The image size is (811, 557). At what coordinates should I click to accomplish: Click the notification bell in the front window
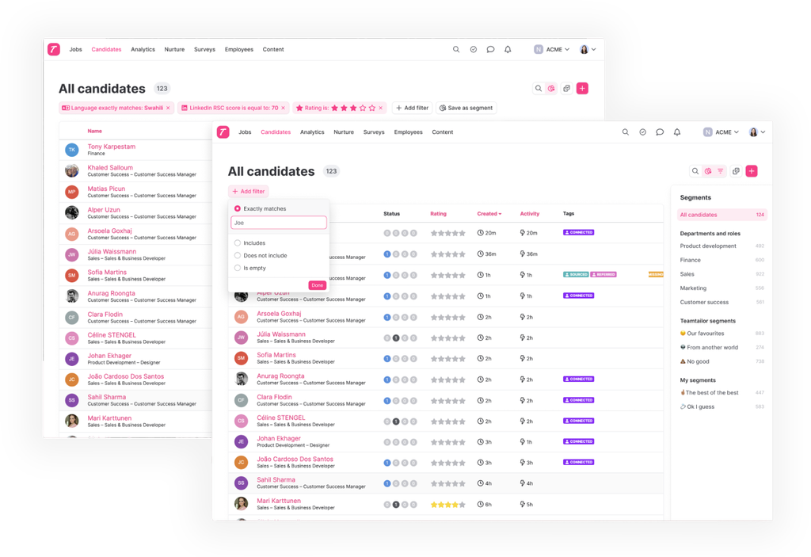pyautogui.click(x=677, y=132)
